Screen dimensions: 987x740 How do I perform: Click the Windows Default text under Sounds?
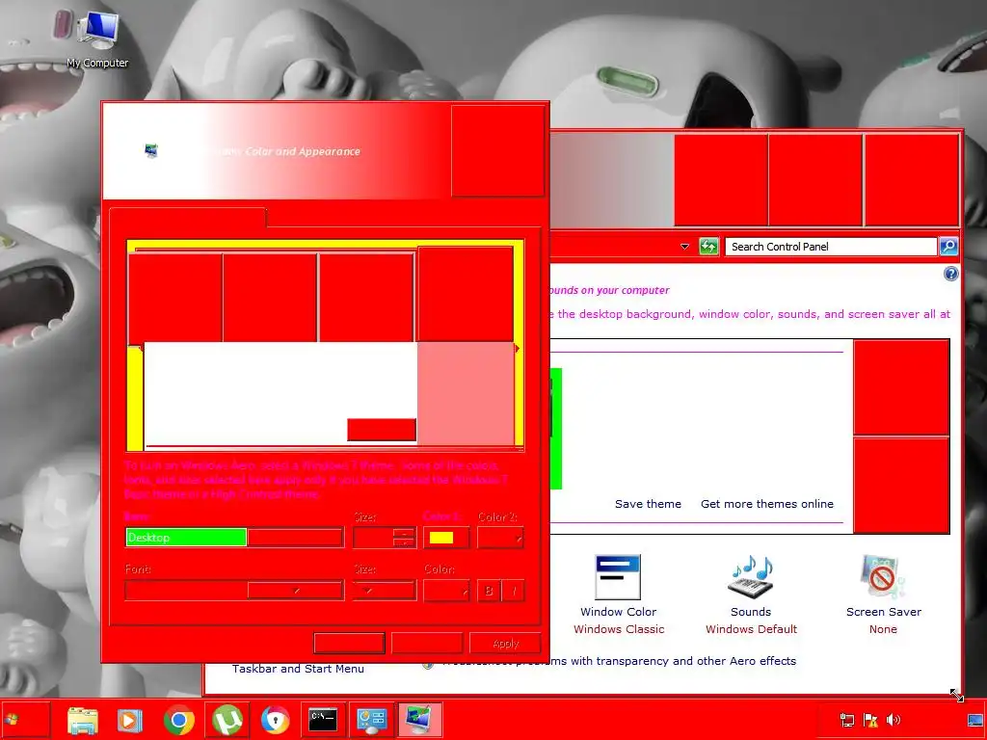tap(751, 629)
